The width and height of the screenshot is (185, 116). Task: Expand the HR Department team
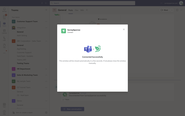(23, 69)
